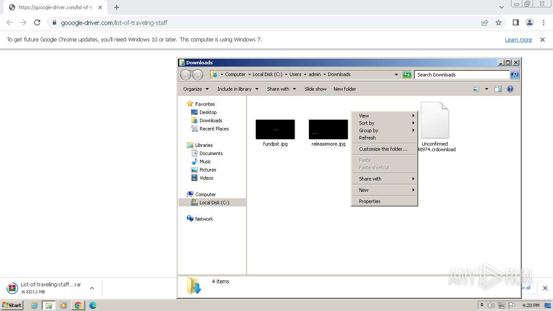Expand the View submenu
Screen dimensions: 553x311
tap(385, 116)
